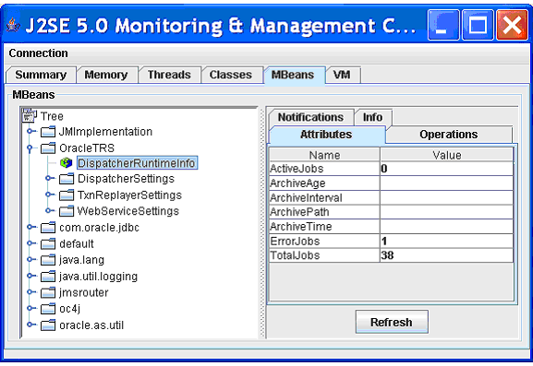Select the TxnReplayerSettings tree label
The width and height of the screenshot is (533, 366).
tap(129, 195)
